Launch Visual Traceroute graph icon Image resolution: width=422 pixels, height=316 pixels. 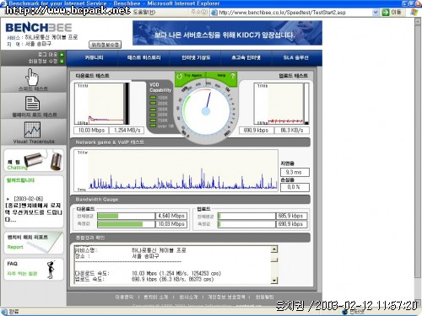pos(32,130)
